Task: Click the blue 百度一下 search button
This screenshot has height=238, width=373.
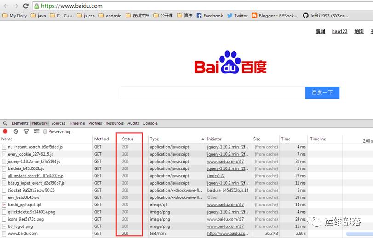Action: 322,93
